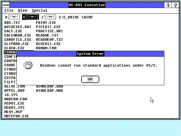The height and width of the screenshot is (136, 181).
Task: Select the MSDOS.EXE file
Action: point(14,103)
